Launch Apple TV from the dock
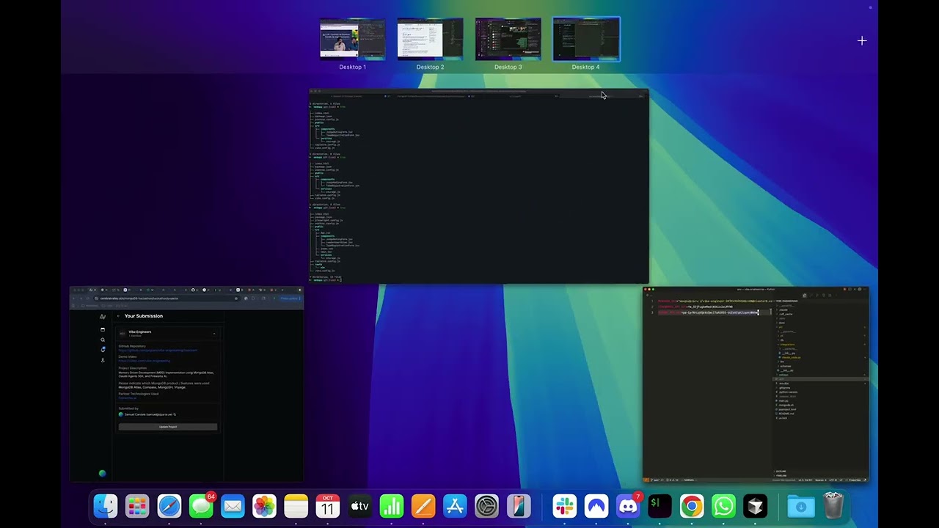This screenshot has height=528, width=939. click(x=359, y=506)
